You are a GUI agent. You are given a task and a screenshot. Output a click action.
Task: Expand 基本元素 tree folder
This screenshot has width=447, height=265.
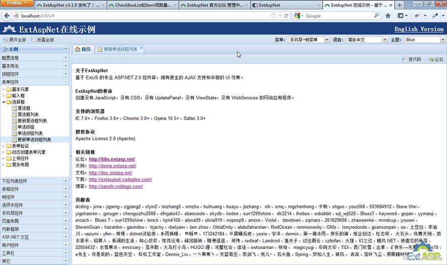click(4, 89)
